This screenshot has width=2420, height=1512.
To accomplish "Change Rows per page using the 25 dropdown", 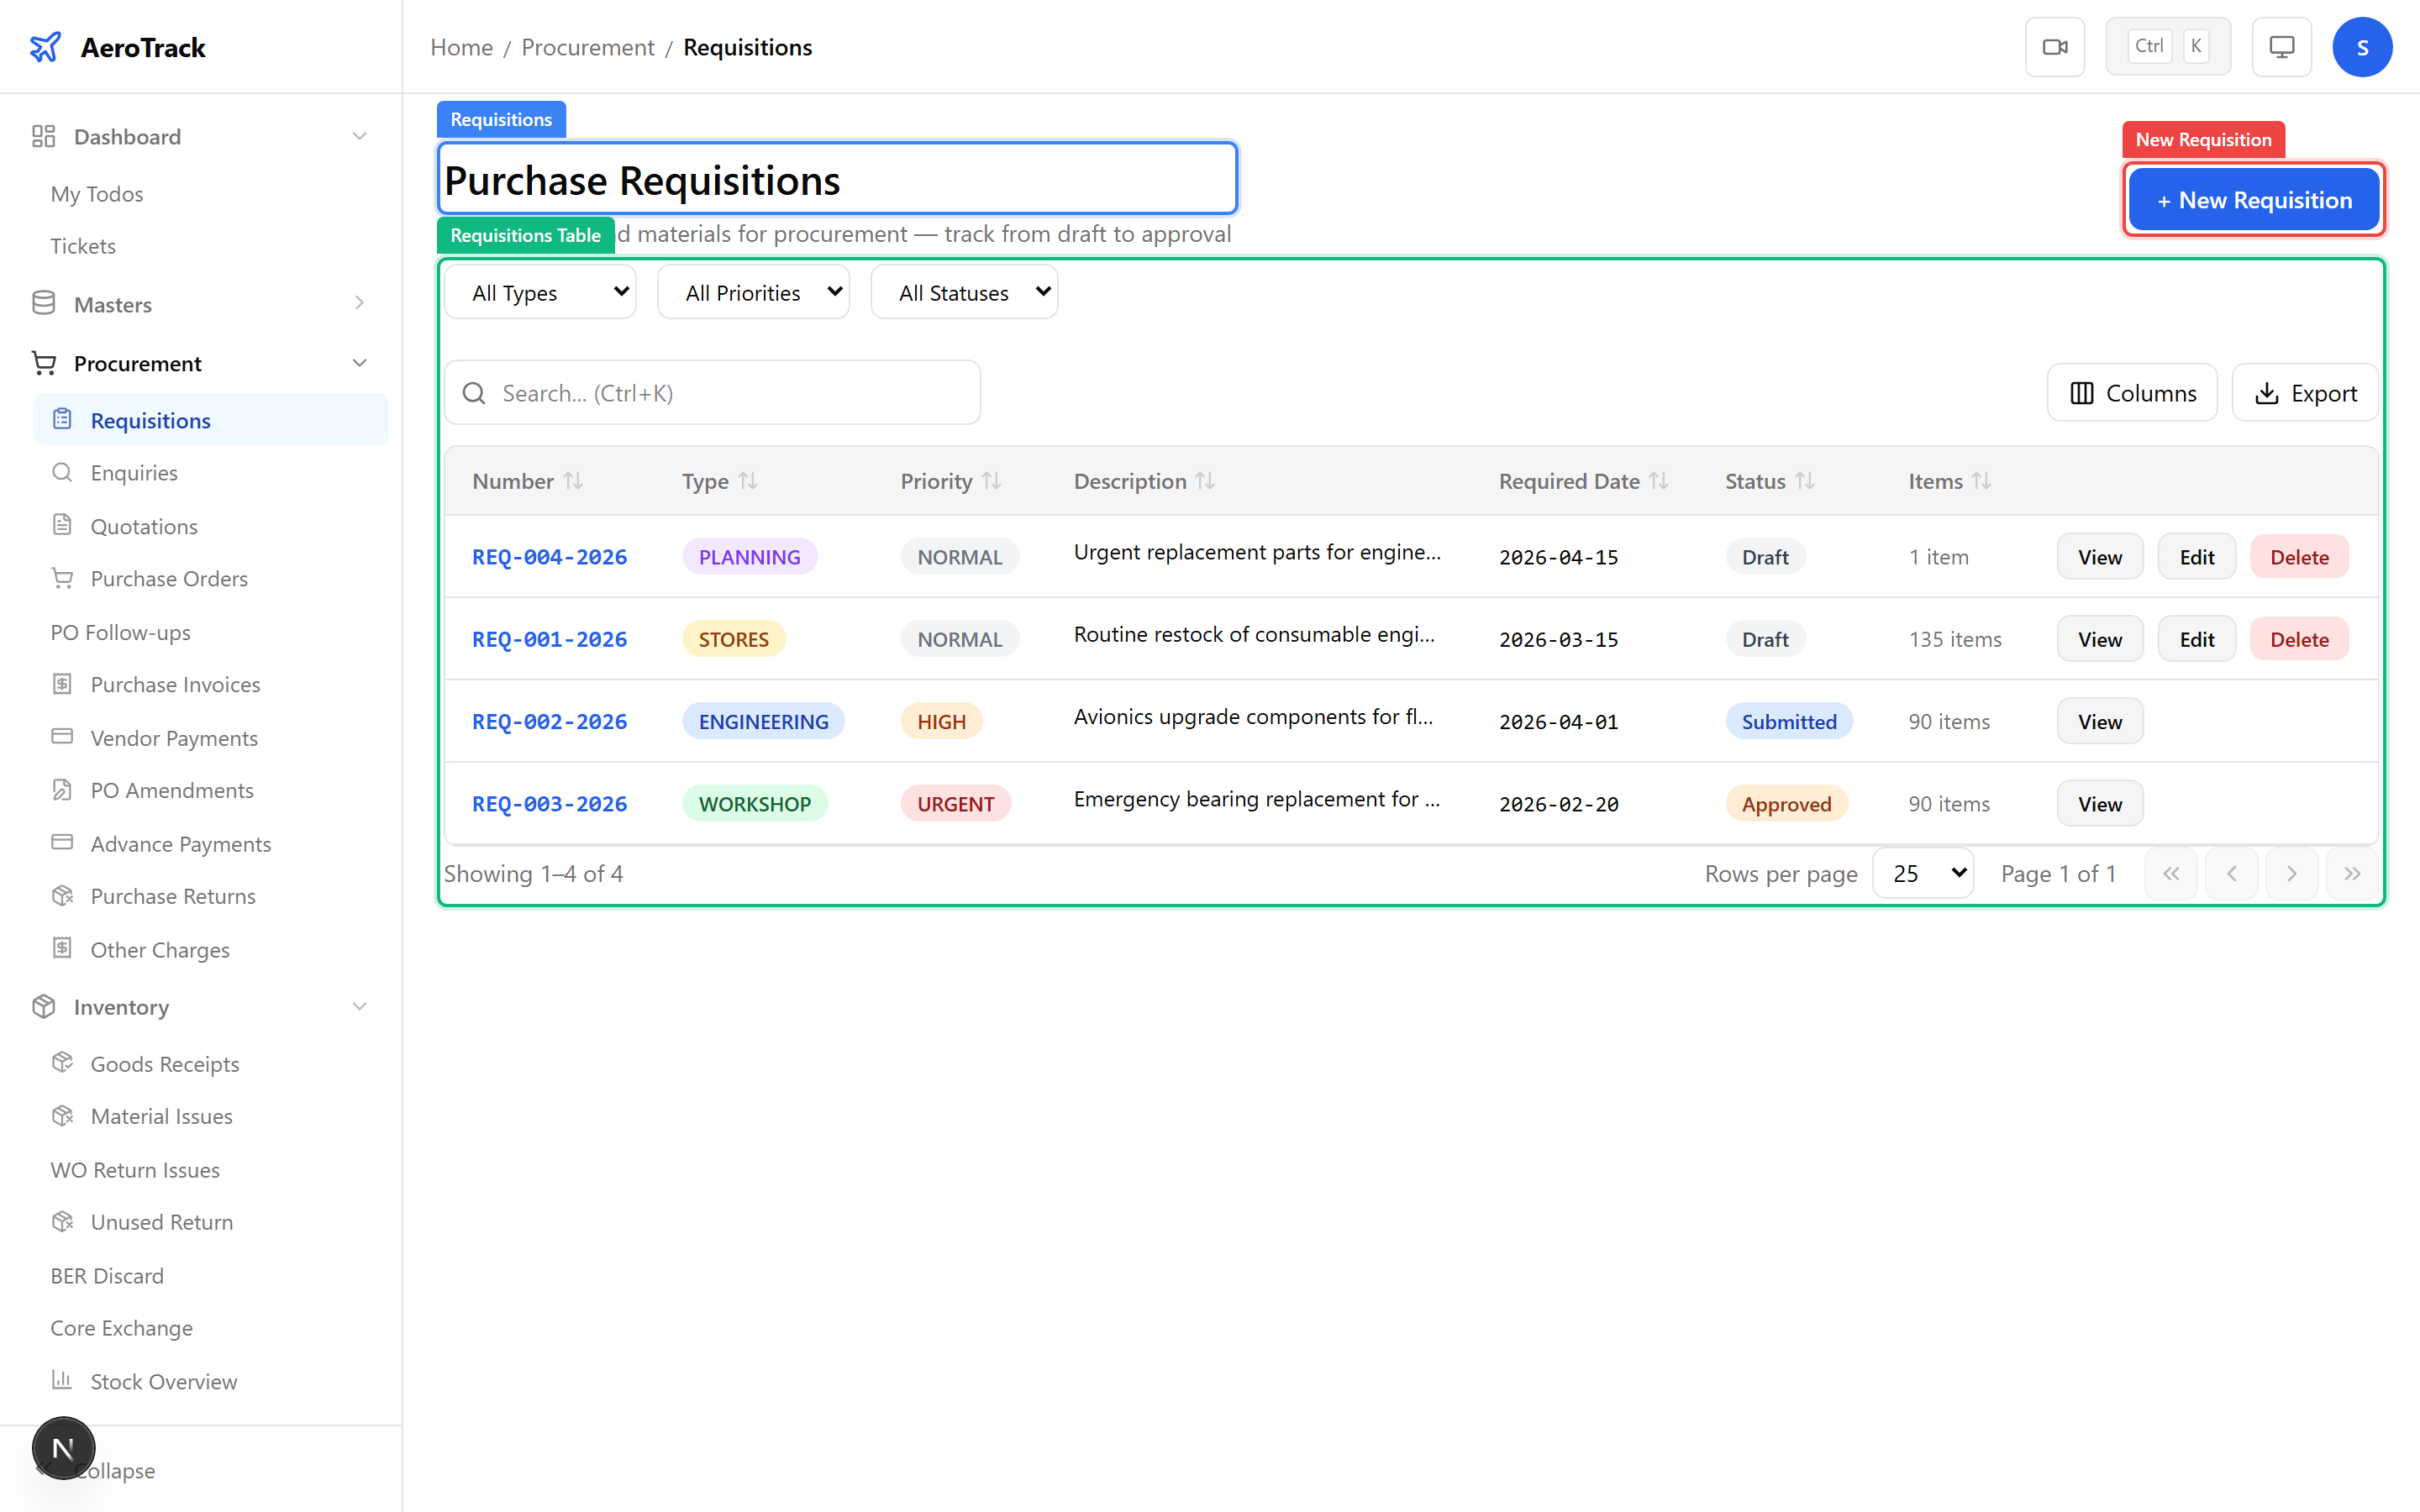I will tap(1922, 872).
